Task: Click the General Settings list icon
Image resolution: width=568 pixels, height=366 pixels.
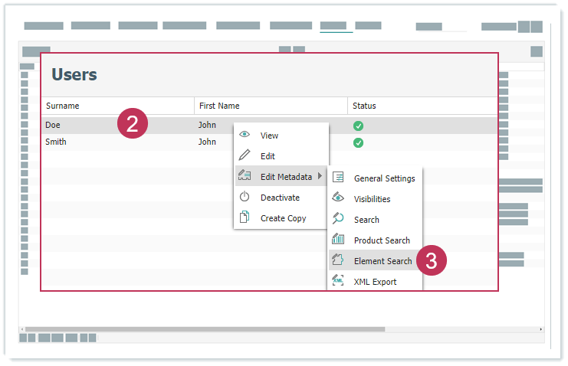Action: point(338,178)
